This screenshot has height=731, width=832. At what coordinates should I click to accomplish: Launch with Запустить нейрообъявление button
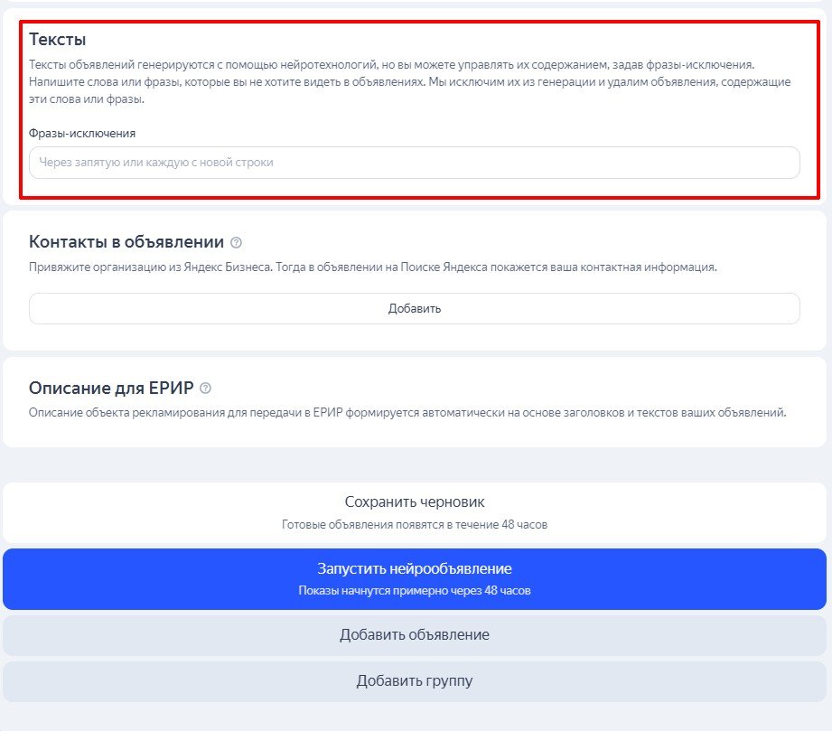click(x=415, y=578)
